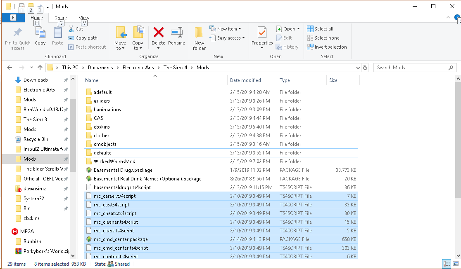
Task: Expand the Delete dropdown arrow
Action: pos(159,48)
